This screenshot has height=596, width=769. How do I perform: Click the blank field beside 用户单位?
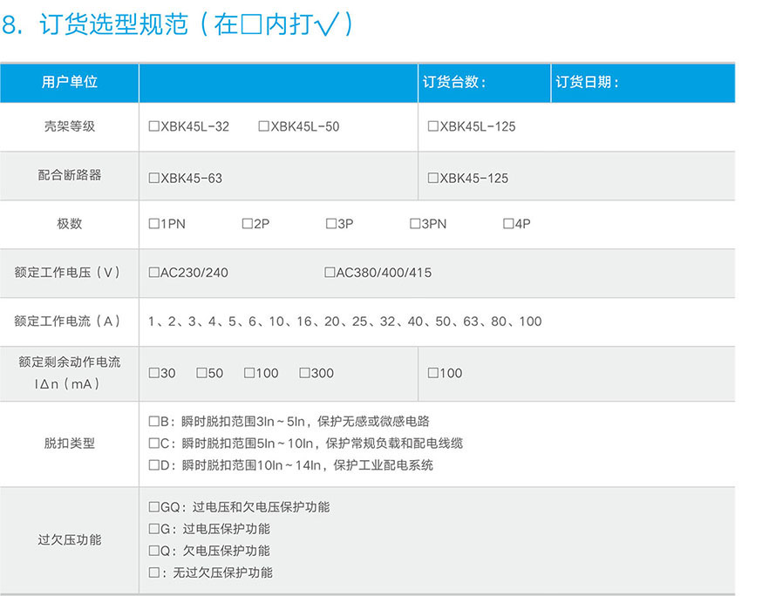point(278,83)
